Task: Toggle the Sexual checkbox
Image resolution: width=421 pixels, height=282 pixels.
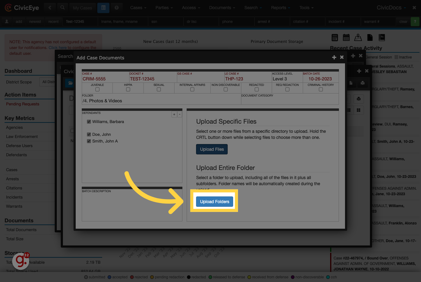Action: click(x=159, y=90)
